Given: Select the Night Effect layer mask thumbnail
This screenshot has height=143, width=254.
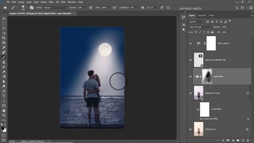Looking at the screenshot, I should (x=207, y=76).
